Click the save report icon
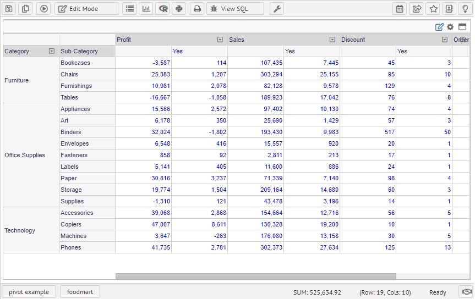475x299 pixels. pyautogui.click(x=9, y=9)
